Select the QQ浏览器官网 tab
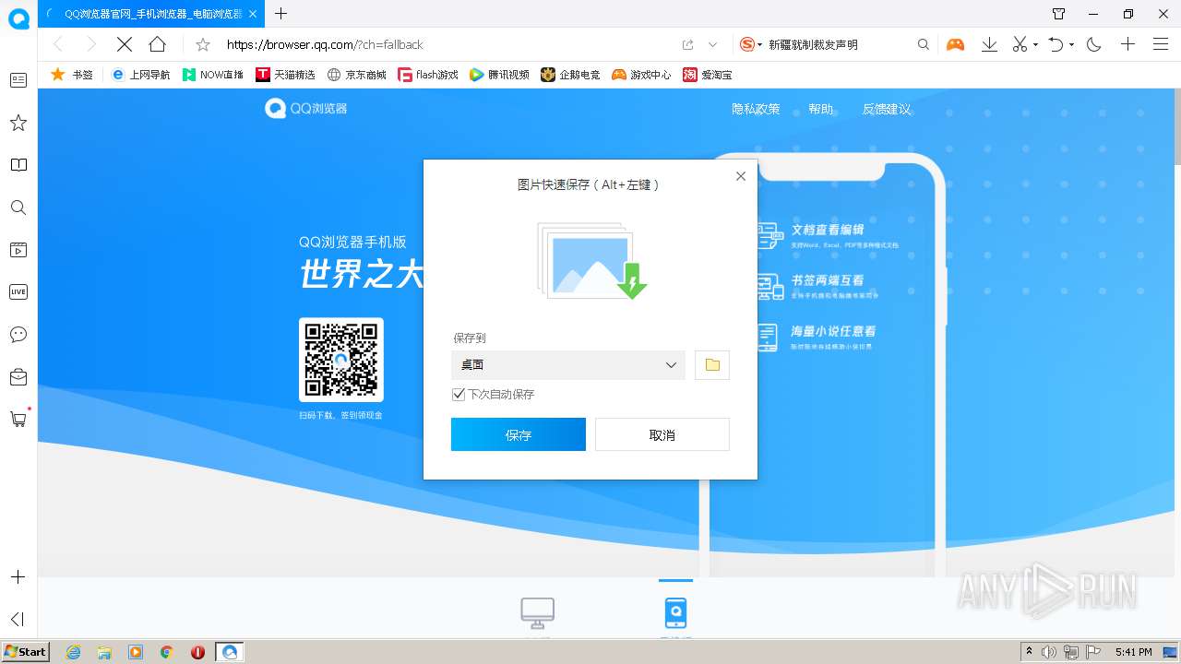 click(151, 14)
